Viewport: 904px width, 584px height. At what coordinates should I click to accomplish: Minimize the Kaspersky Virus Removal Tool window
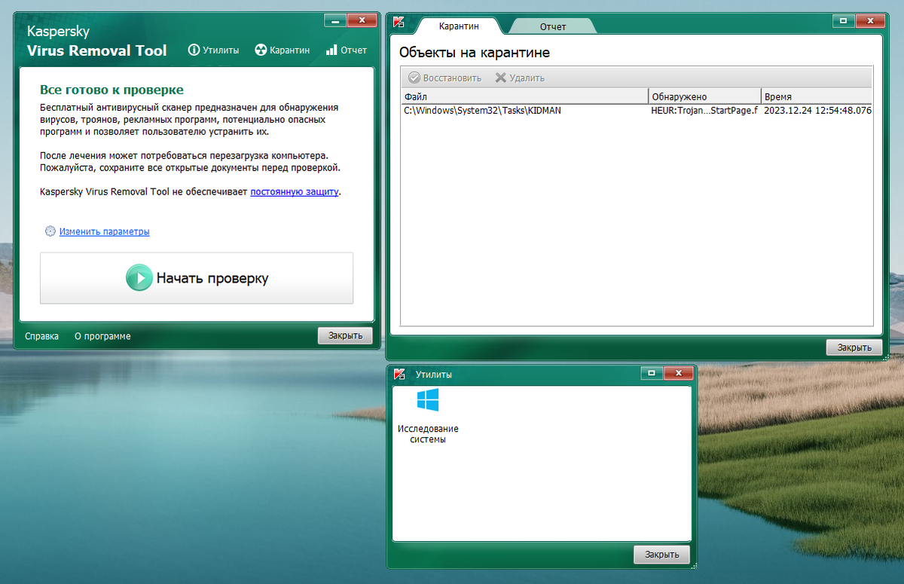tap(335, 20)
